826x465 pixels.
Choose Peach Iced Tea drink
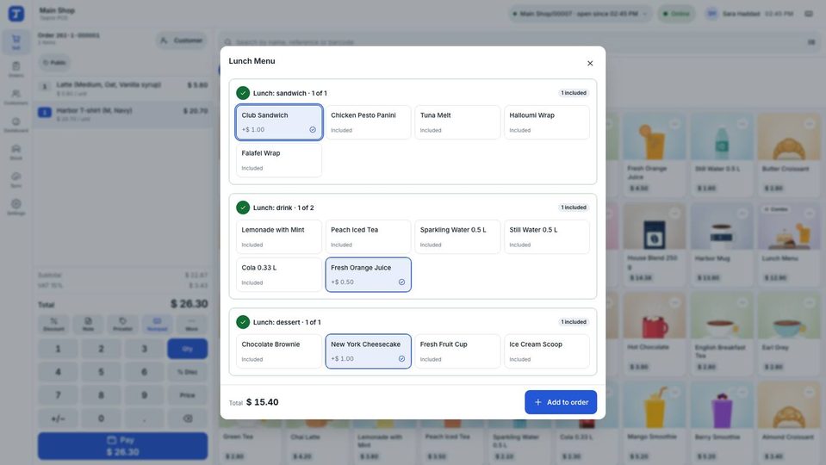pyautogui.click(x=369, y=237)
